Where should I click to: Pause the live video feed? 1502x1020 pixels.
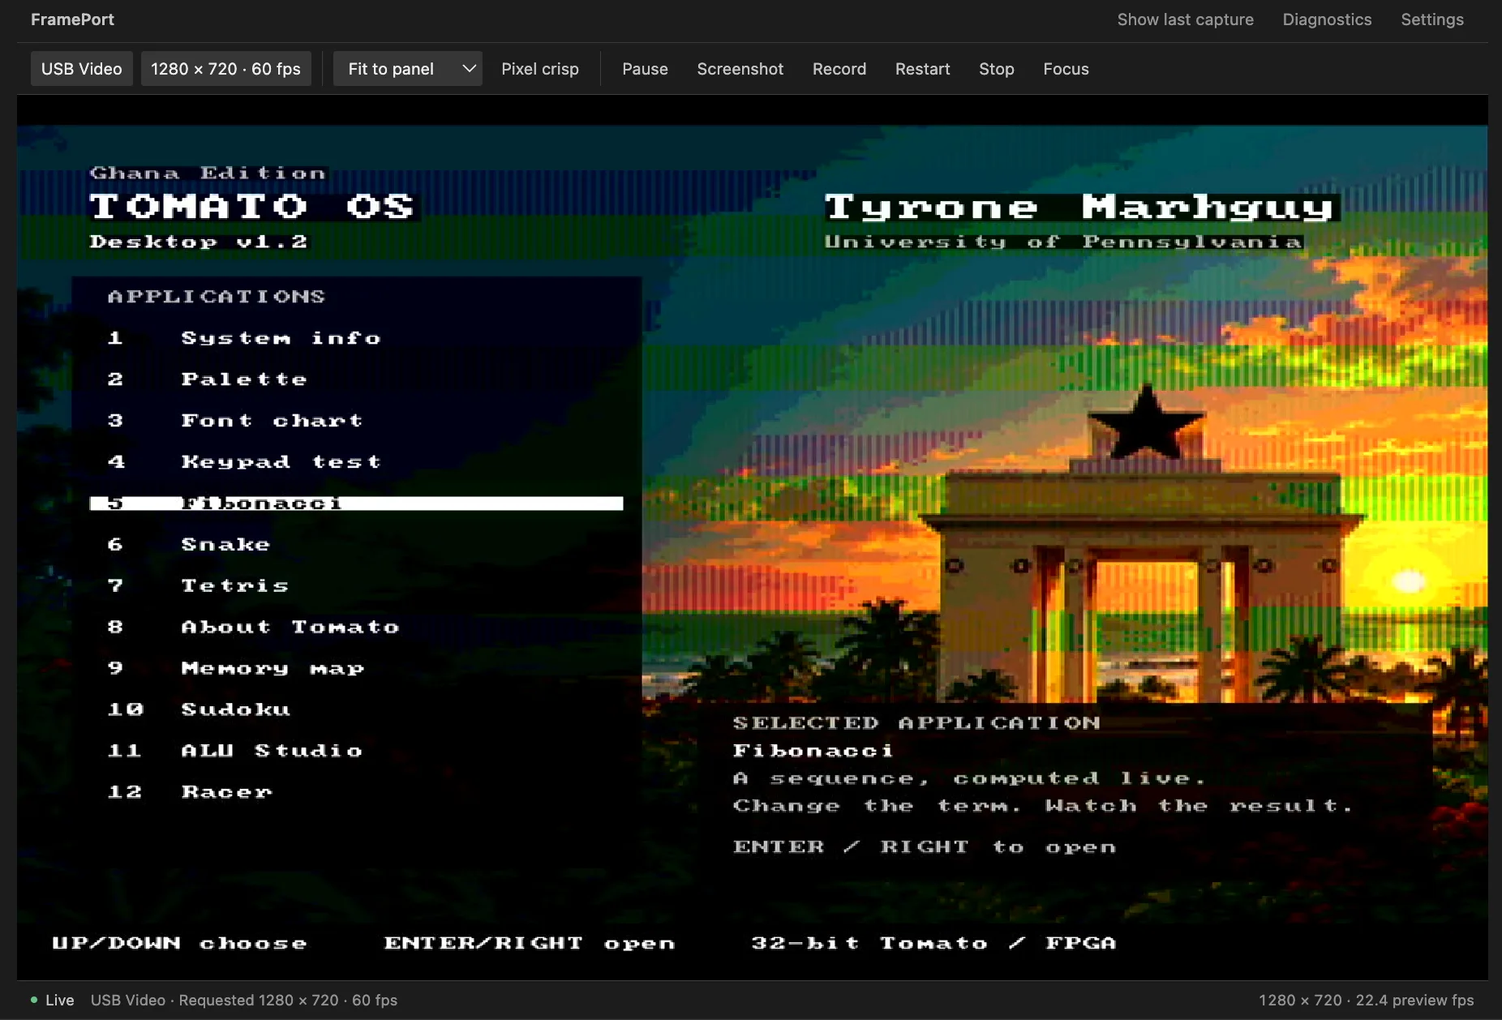tap(645, 69)
